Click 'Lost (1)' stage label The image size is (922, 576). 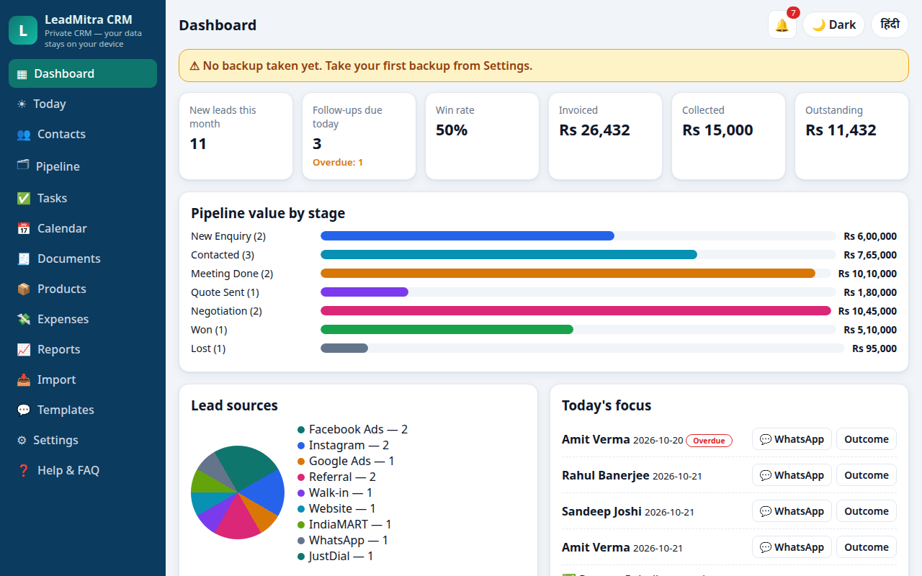pos(208,348)
